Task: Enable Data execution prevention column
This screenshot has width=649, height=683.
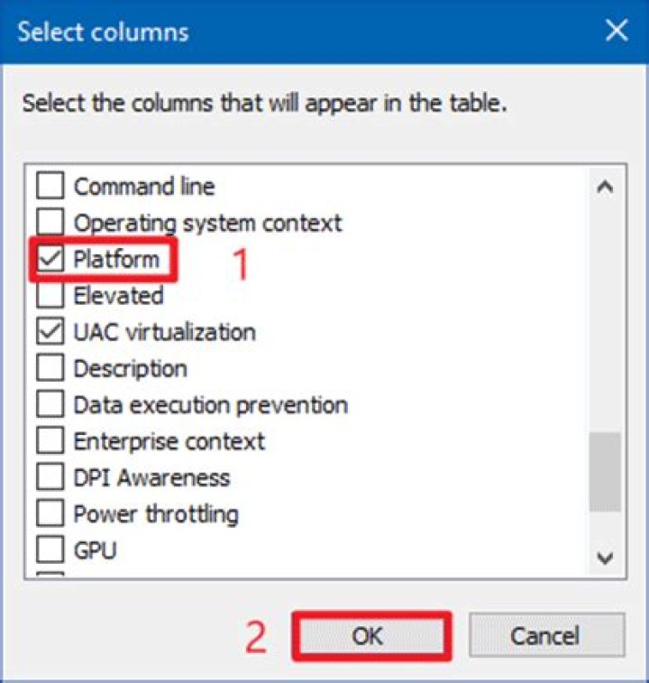Action: point(50,405)
